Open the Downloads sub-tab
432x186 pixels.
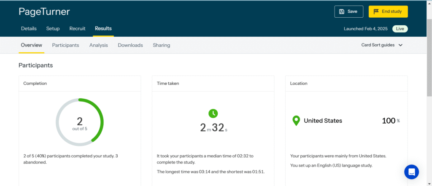130,45
